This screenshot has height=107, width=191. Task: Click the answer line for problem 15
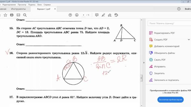point(54,45)
